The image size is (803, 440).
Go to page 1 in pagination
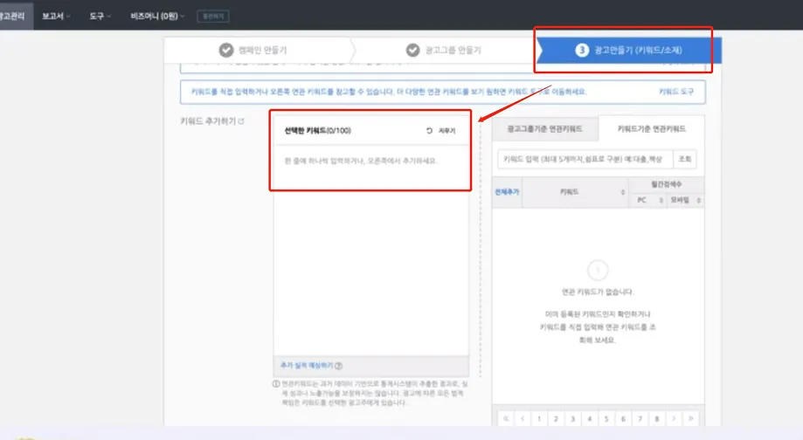(539, 418)
